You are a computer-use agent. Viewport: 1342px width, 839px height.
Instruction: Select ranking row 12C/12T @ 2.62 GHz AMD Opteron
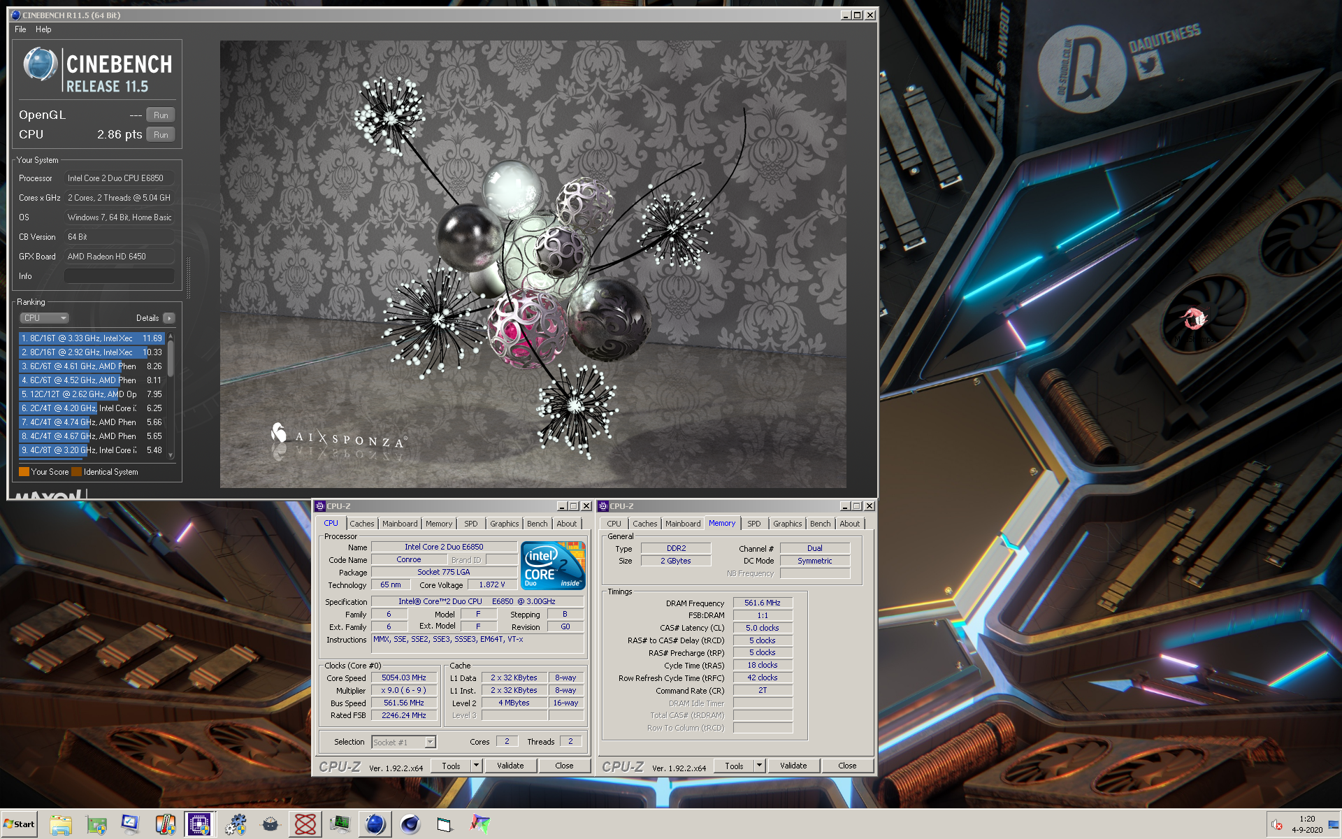click(92, 394)
